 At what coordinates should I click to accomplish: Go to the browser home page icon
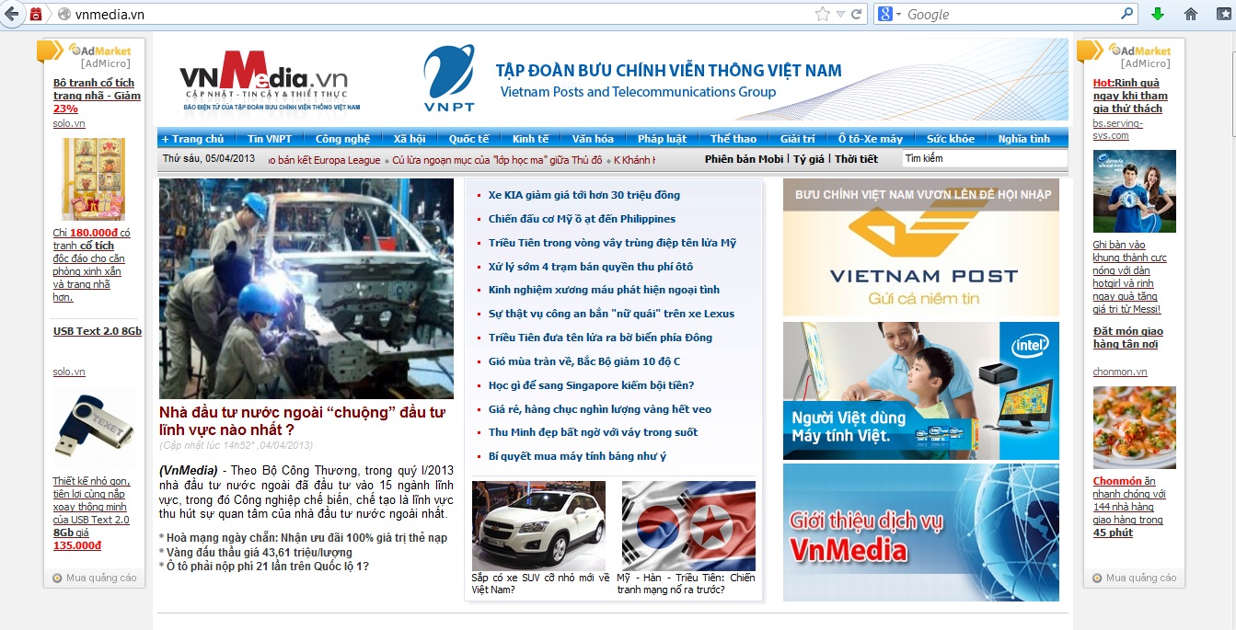point(1191,14)
